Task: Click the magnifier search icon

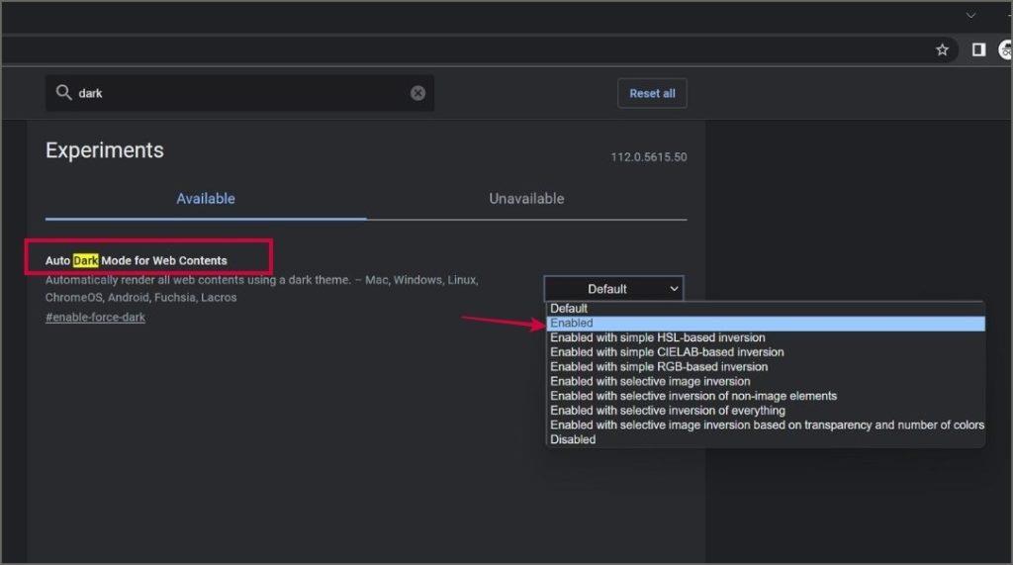Action: [63, 92]
